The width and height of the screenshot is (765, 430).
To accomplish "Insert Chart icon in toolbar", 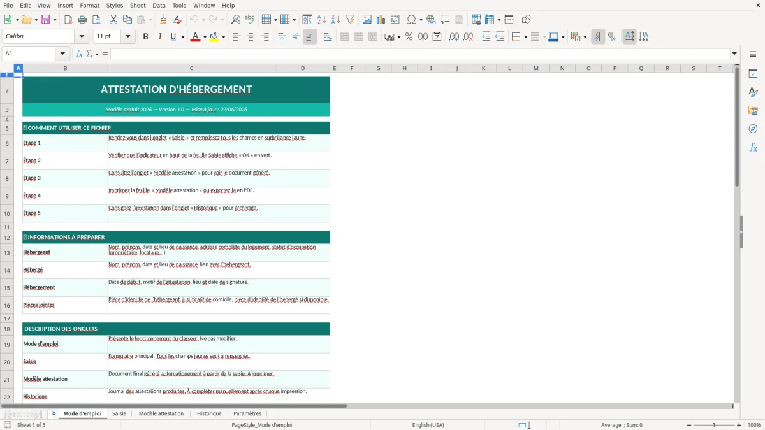I will [381, 20].
